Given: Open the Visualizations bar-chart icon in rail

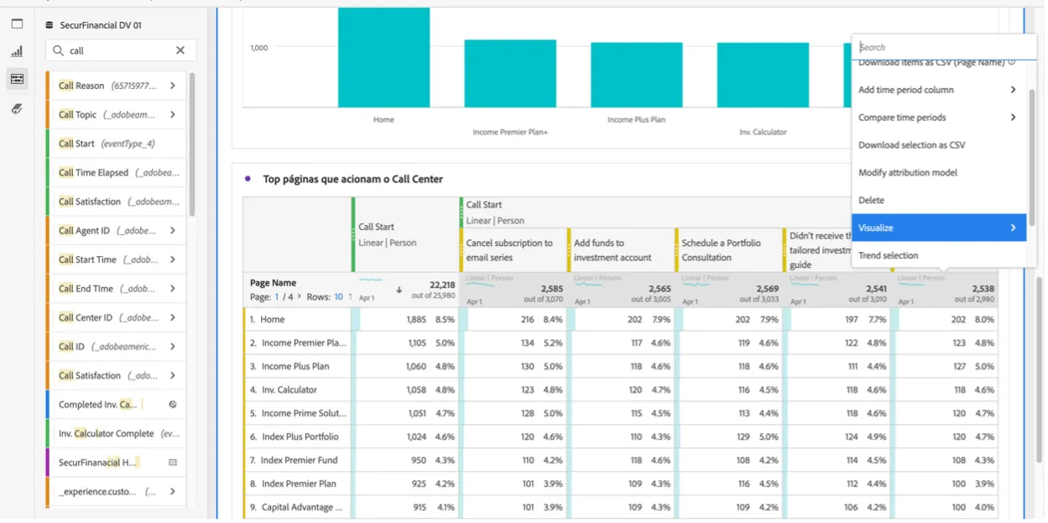Looking at the screenshot, I should 17,52.
